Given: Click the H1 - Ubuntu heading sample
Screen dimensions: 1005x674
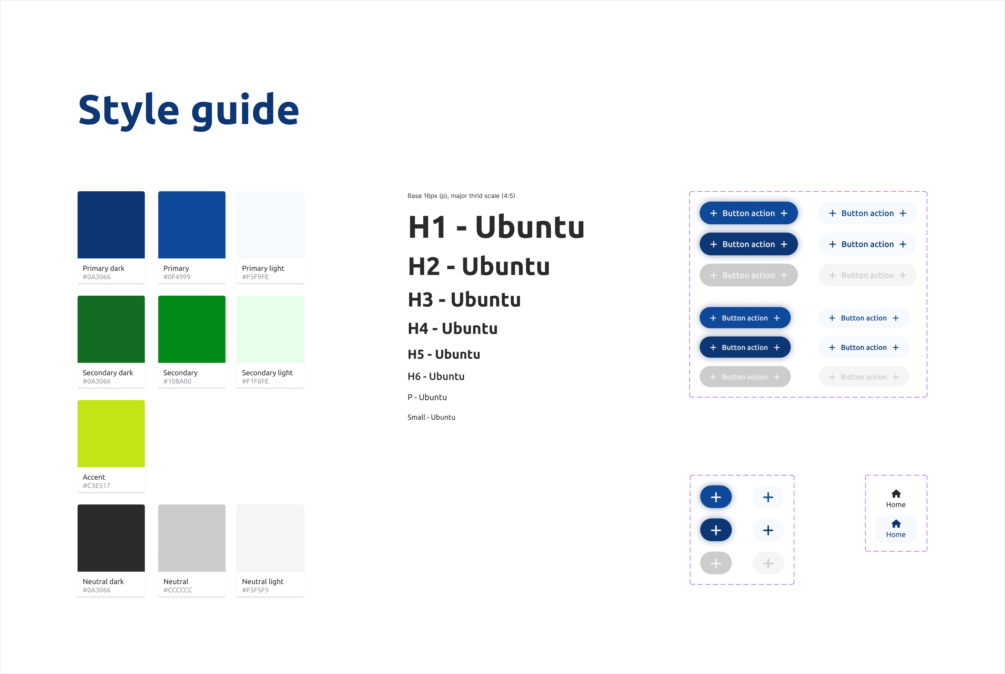Looking at the screenshot, I should pos(496,226).
